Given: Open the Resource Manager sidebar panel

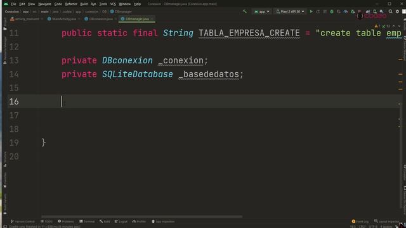Looking at the screenshot, I should click(5, 50).
